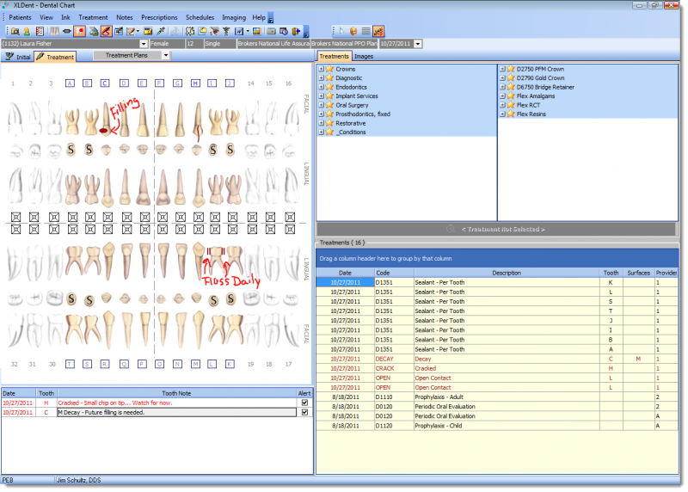Open the Prescriptions menu

click(x=159, y=17)
